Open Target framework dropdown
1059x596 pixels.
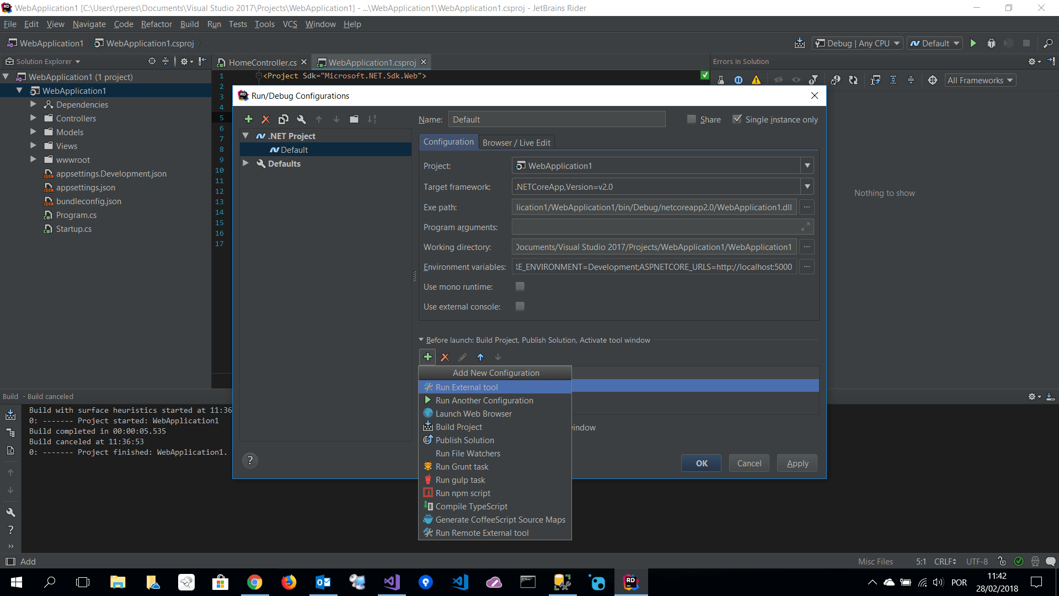coord(662,187)
